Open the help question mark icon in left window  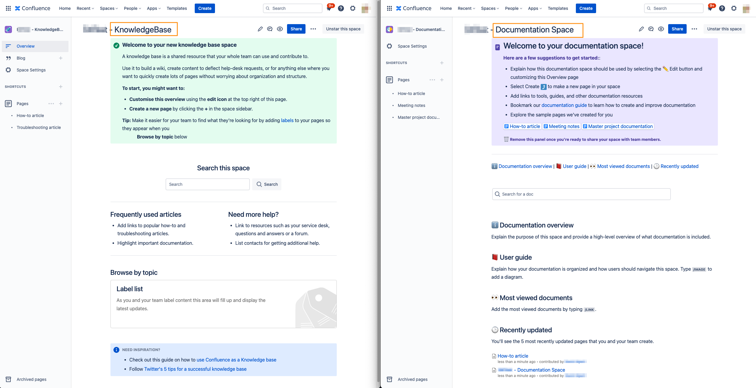[341, 8]
